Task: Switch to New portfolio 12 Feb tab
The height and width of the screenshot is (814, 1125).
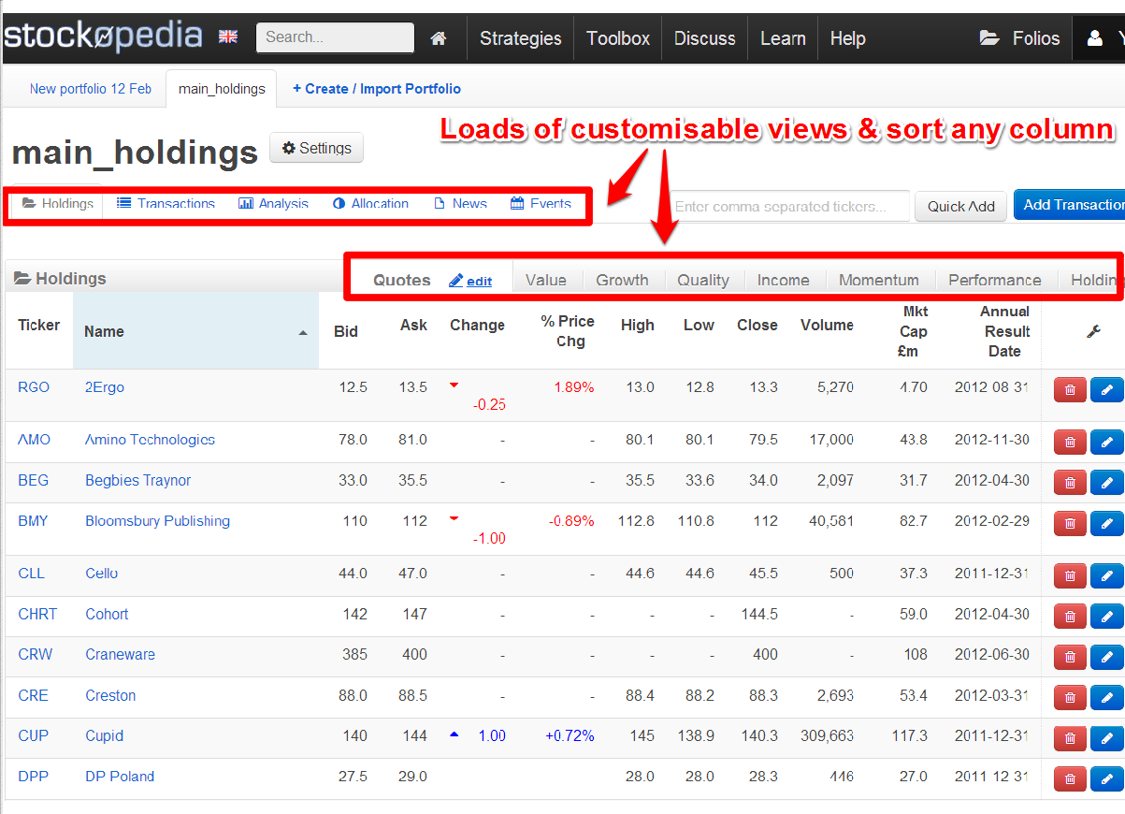Action: click(91, 89)
